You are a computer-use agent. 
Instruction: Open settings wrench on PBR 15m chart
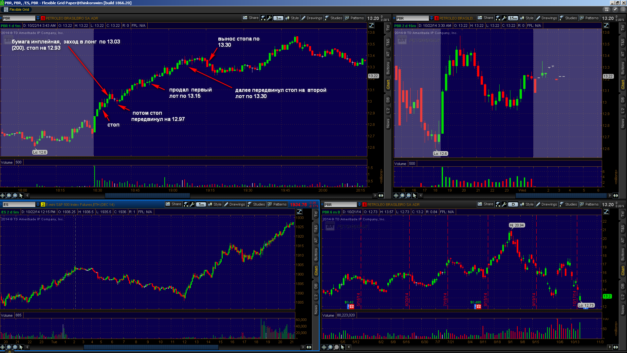click(x=504, y=18)
